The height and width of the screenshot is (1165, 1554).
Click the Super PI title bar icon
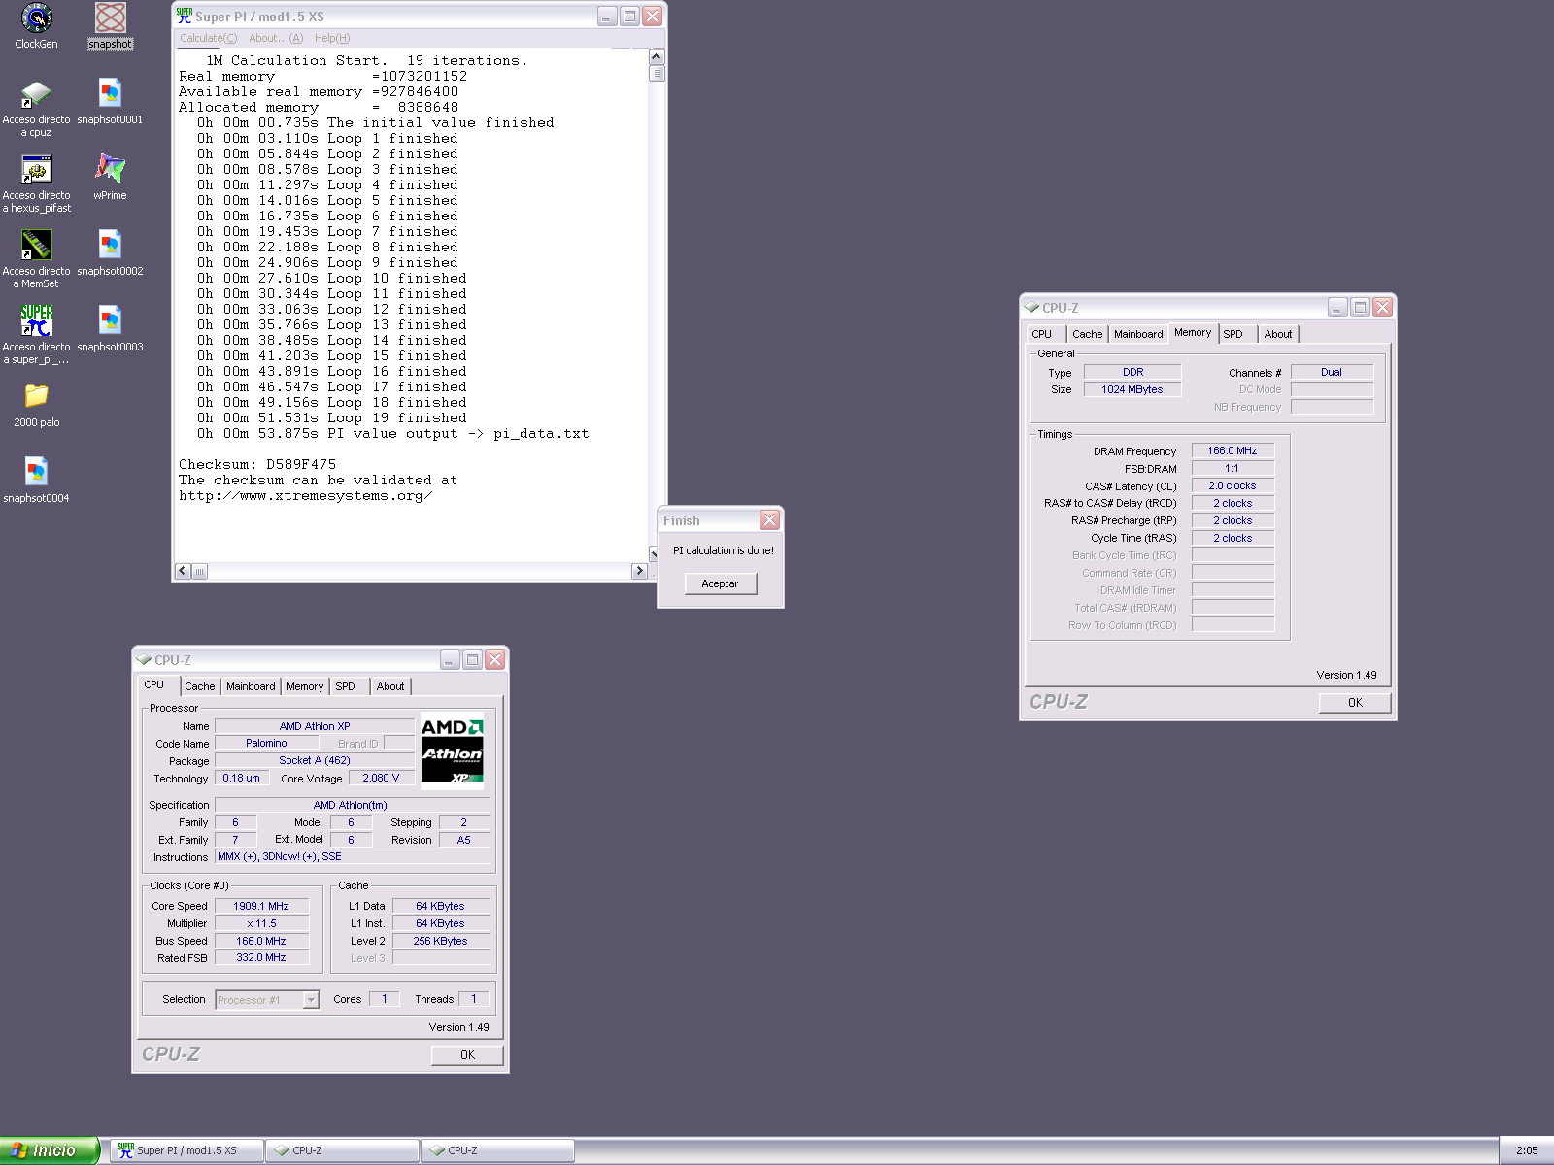coord(185,16)
